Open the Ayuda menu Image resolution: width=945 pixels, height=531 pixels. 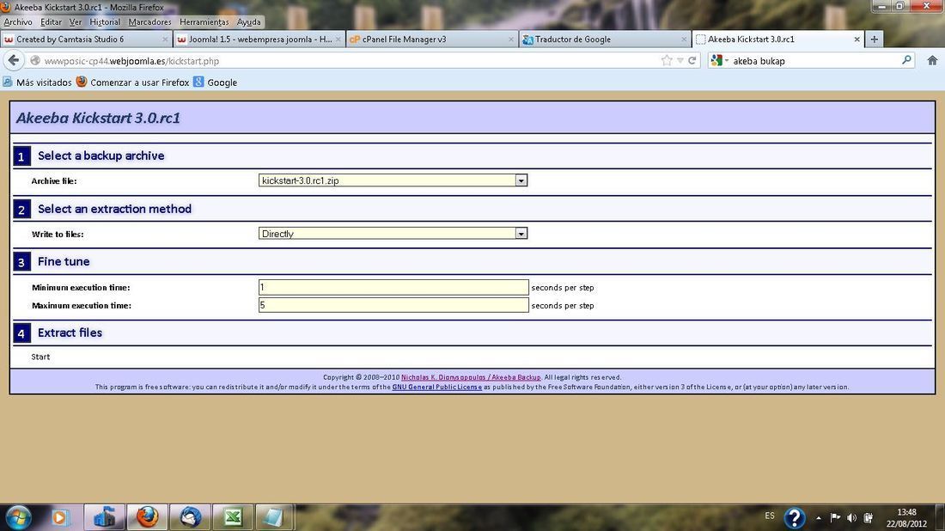click(x=249, y=22)
